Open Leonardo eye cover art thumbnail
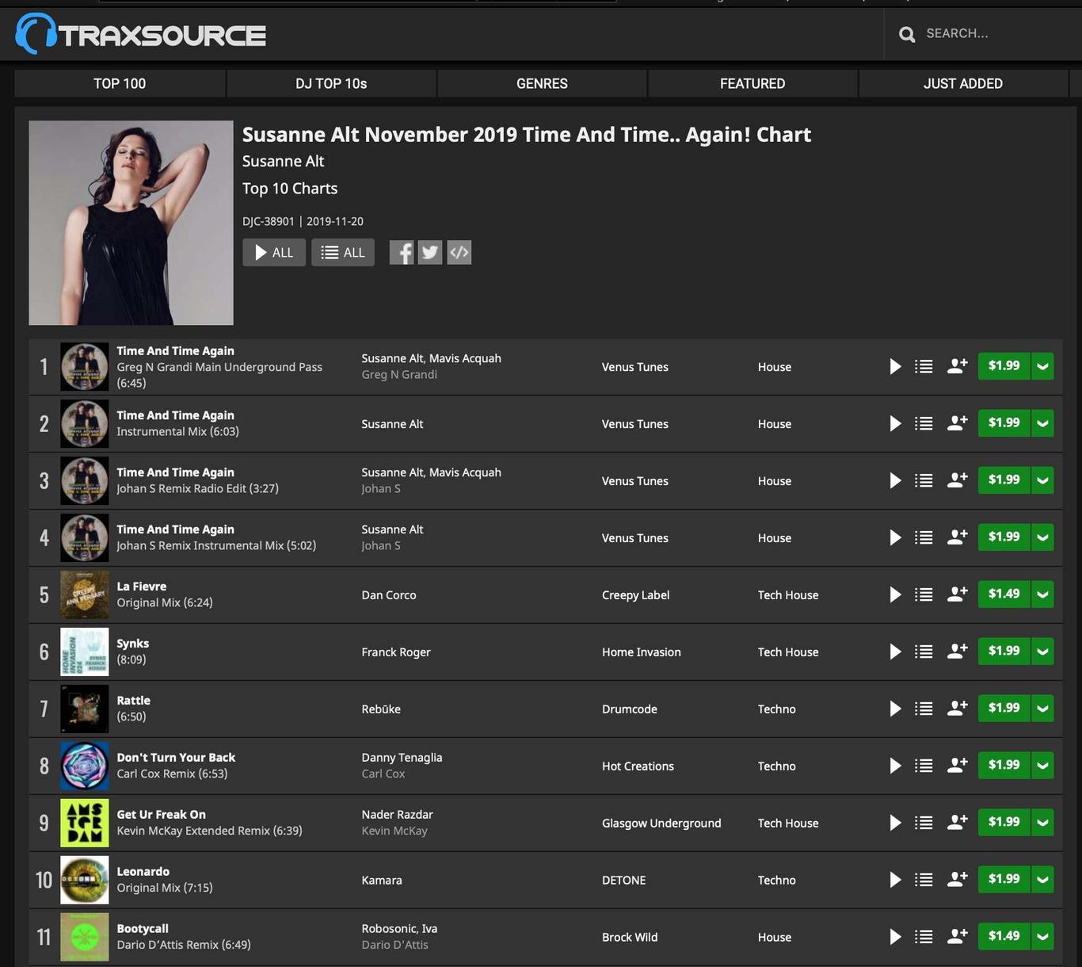 click(85, 880)
